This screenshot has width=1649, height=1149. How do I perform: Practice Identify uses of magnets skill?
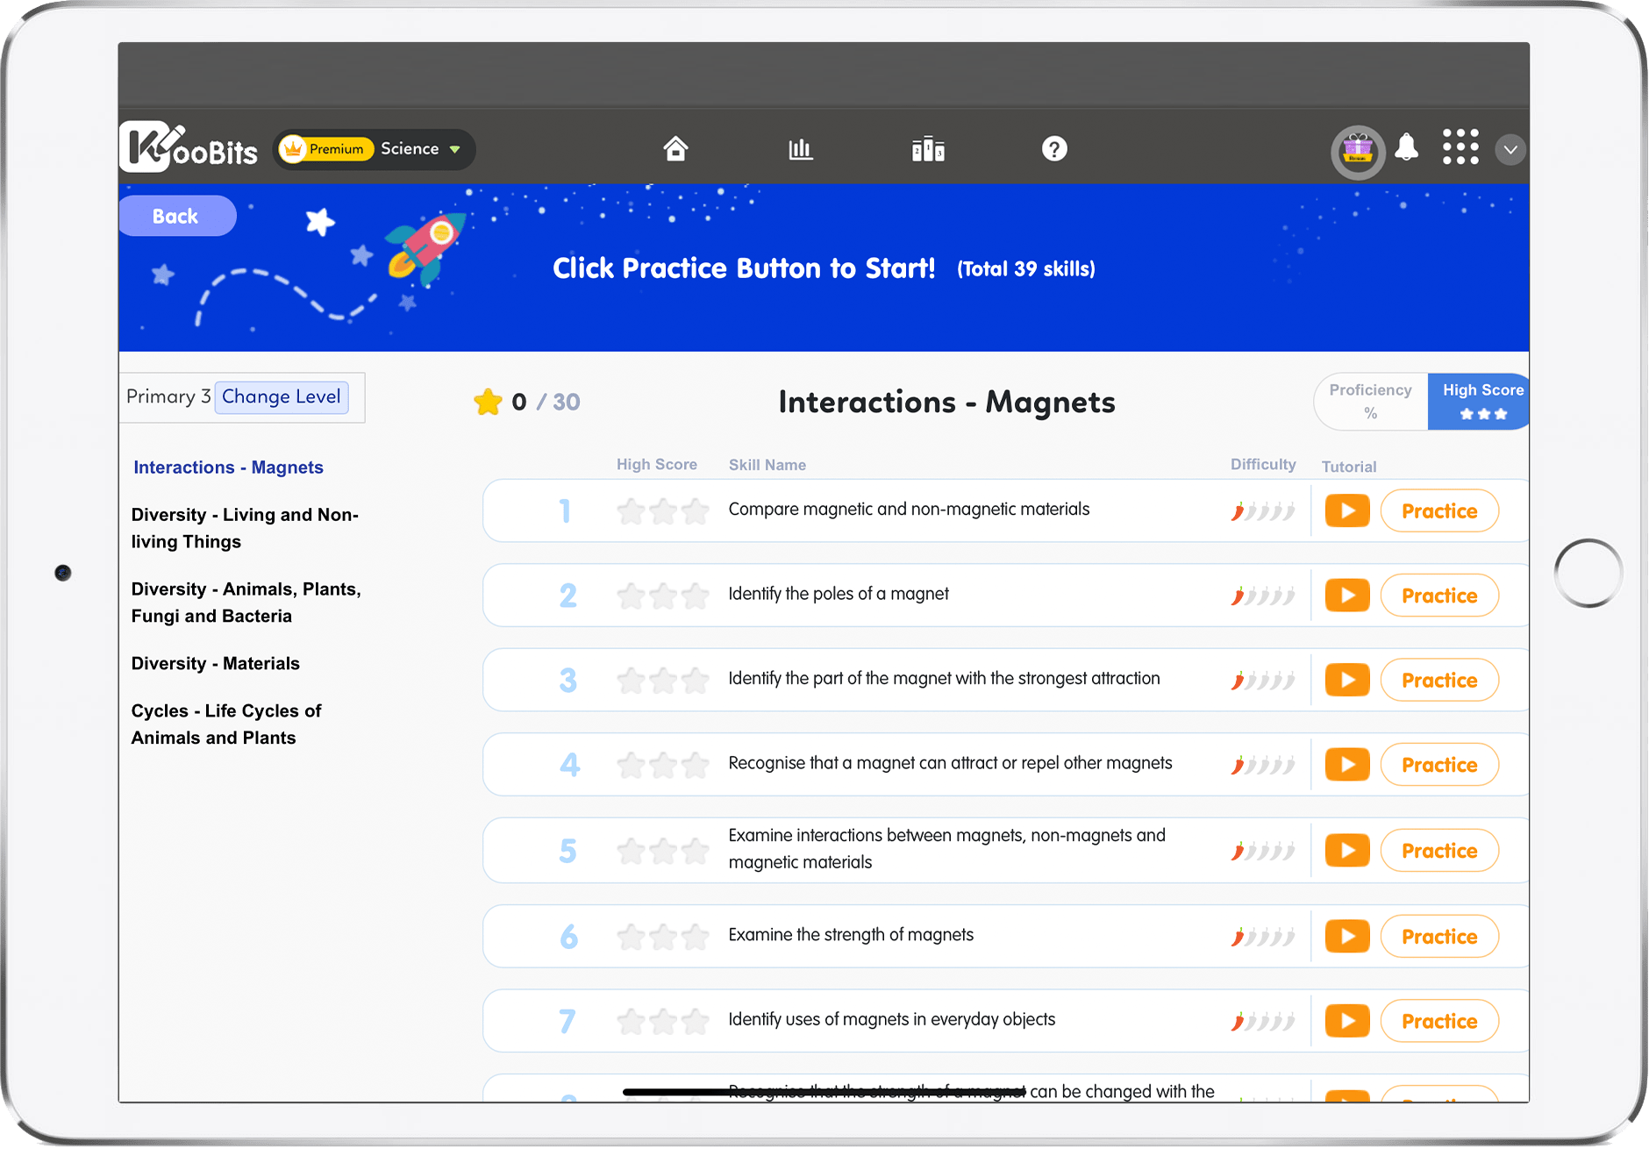click(x=1439, y=1021)
